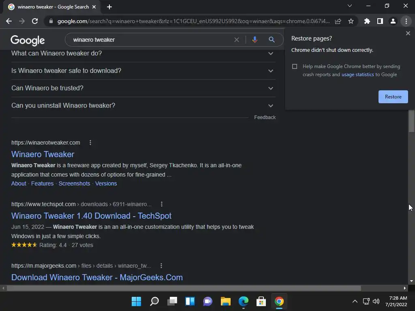Image resolution: width=415 pixels, height=311 pixels.
Task: Click the Feedback link
Action: point(265,117)
